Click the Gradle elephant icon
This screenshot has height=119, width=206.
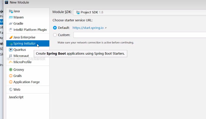[11, 23]
